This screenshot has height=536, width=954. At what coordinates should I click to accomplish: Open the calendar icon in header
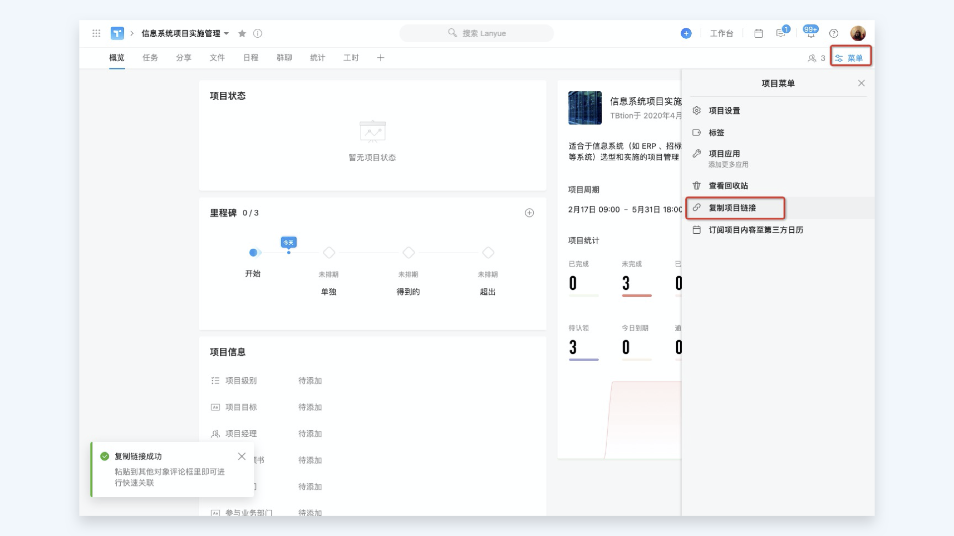click(758, 33)
